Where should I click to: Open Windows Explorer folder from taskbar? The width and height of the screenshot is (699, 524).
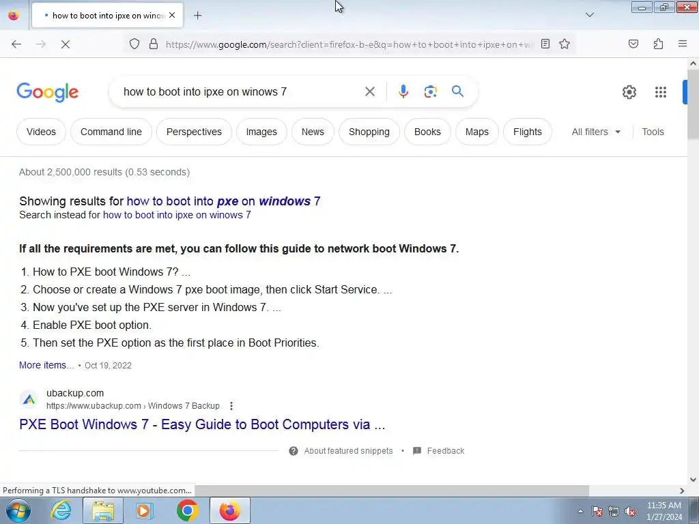(103, 510)
